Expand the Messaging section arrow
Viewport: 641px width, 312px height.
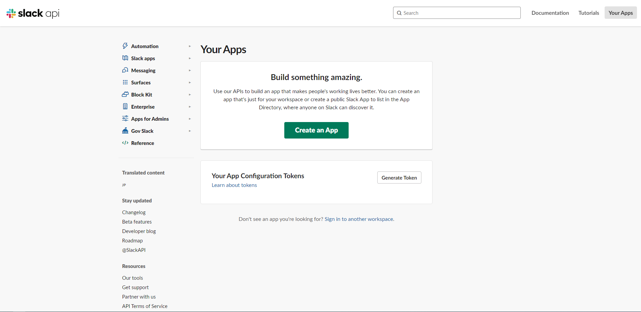click(x=190, y=70)
